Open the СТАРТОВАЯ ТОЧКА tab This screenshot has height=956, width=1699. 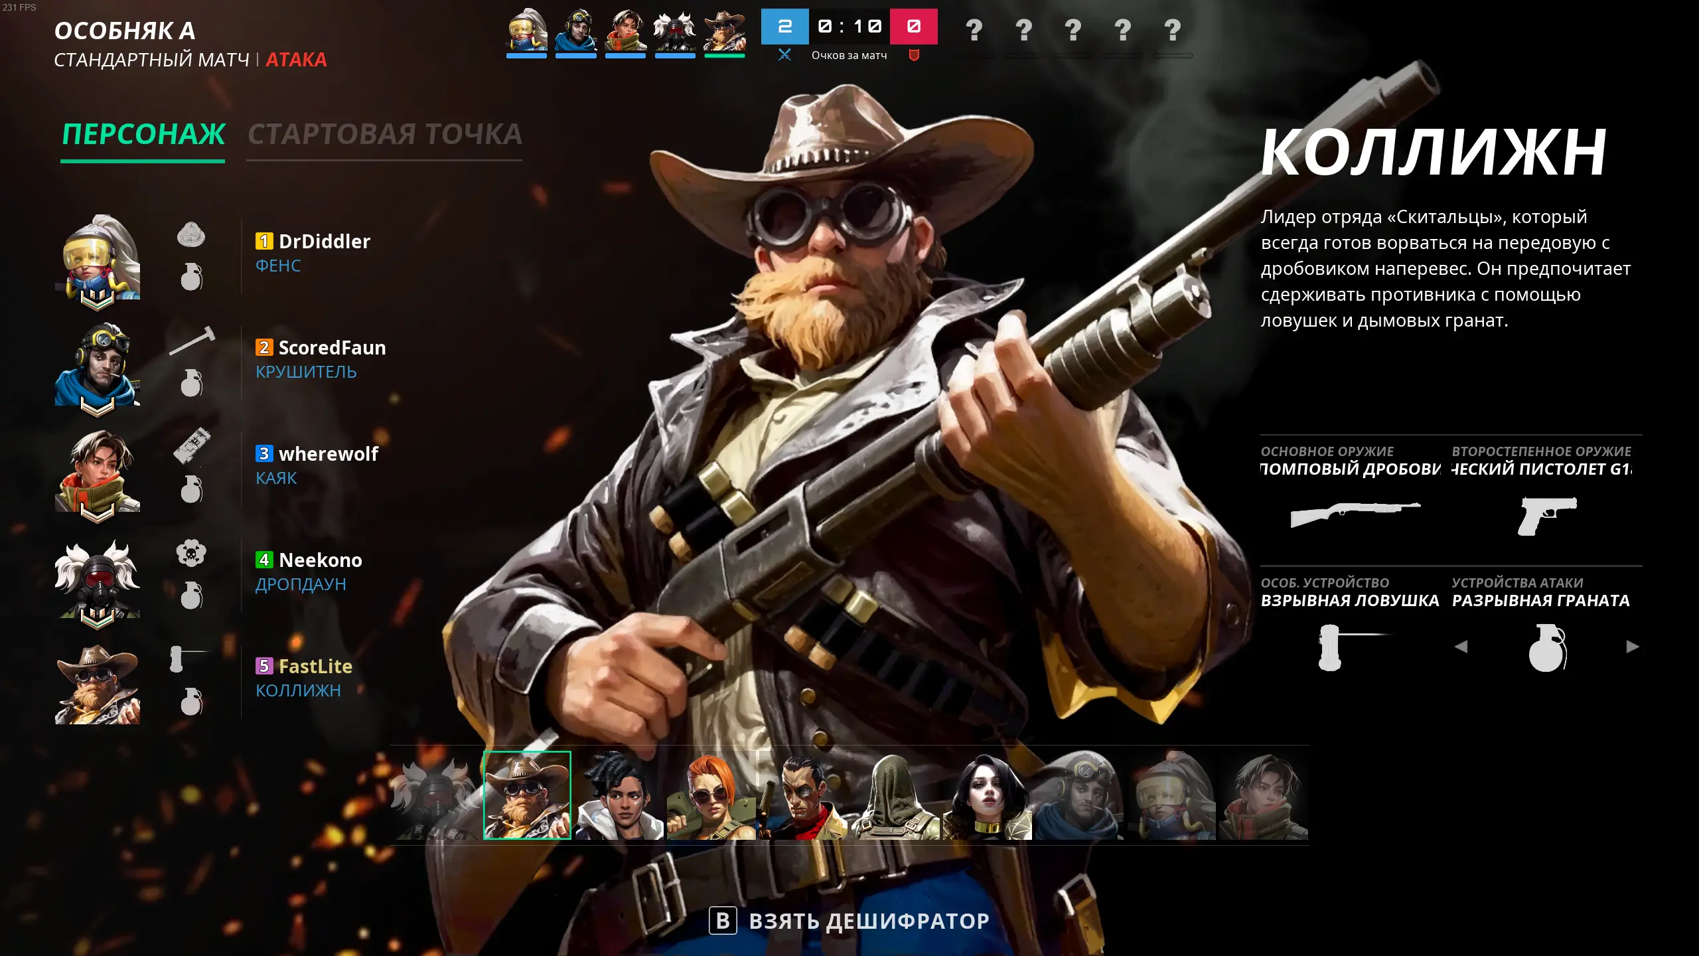[385, 135]
